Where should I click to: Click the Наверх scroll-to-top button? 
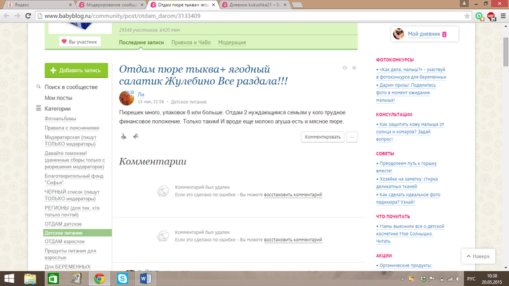pos(477,256)
